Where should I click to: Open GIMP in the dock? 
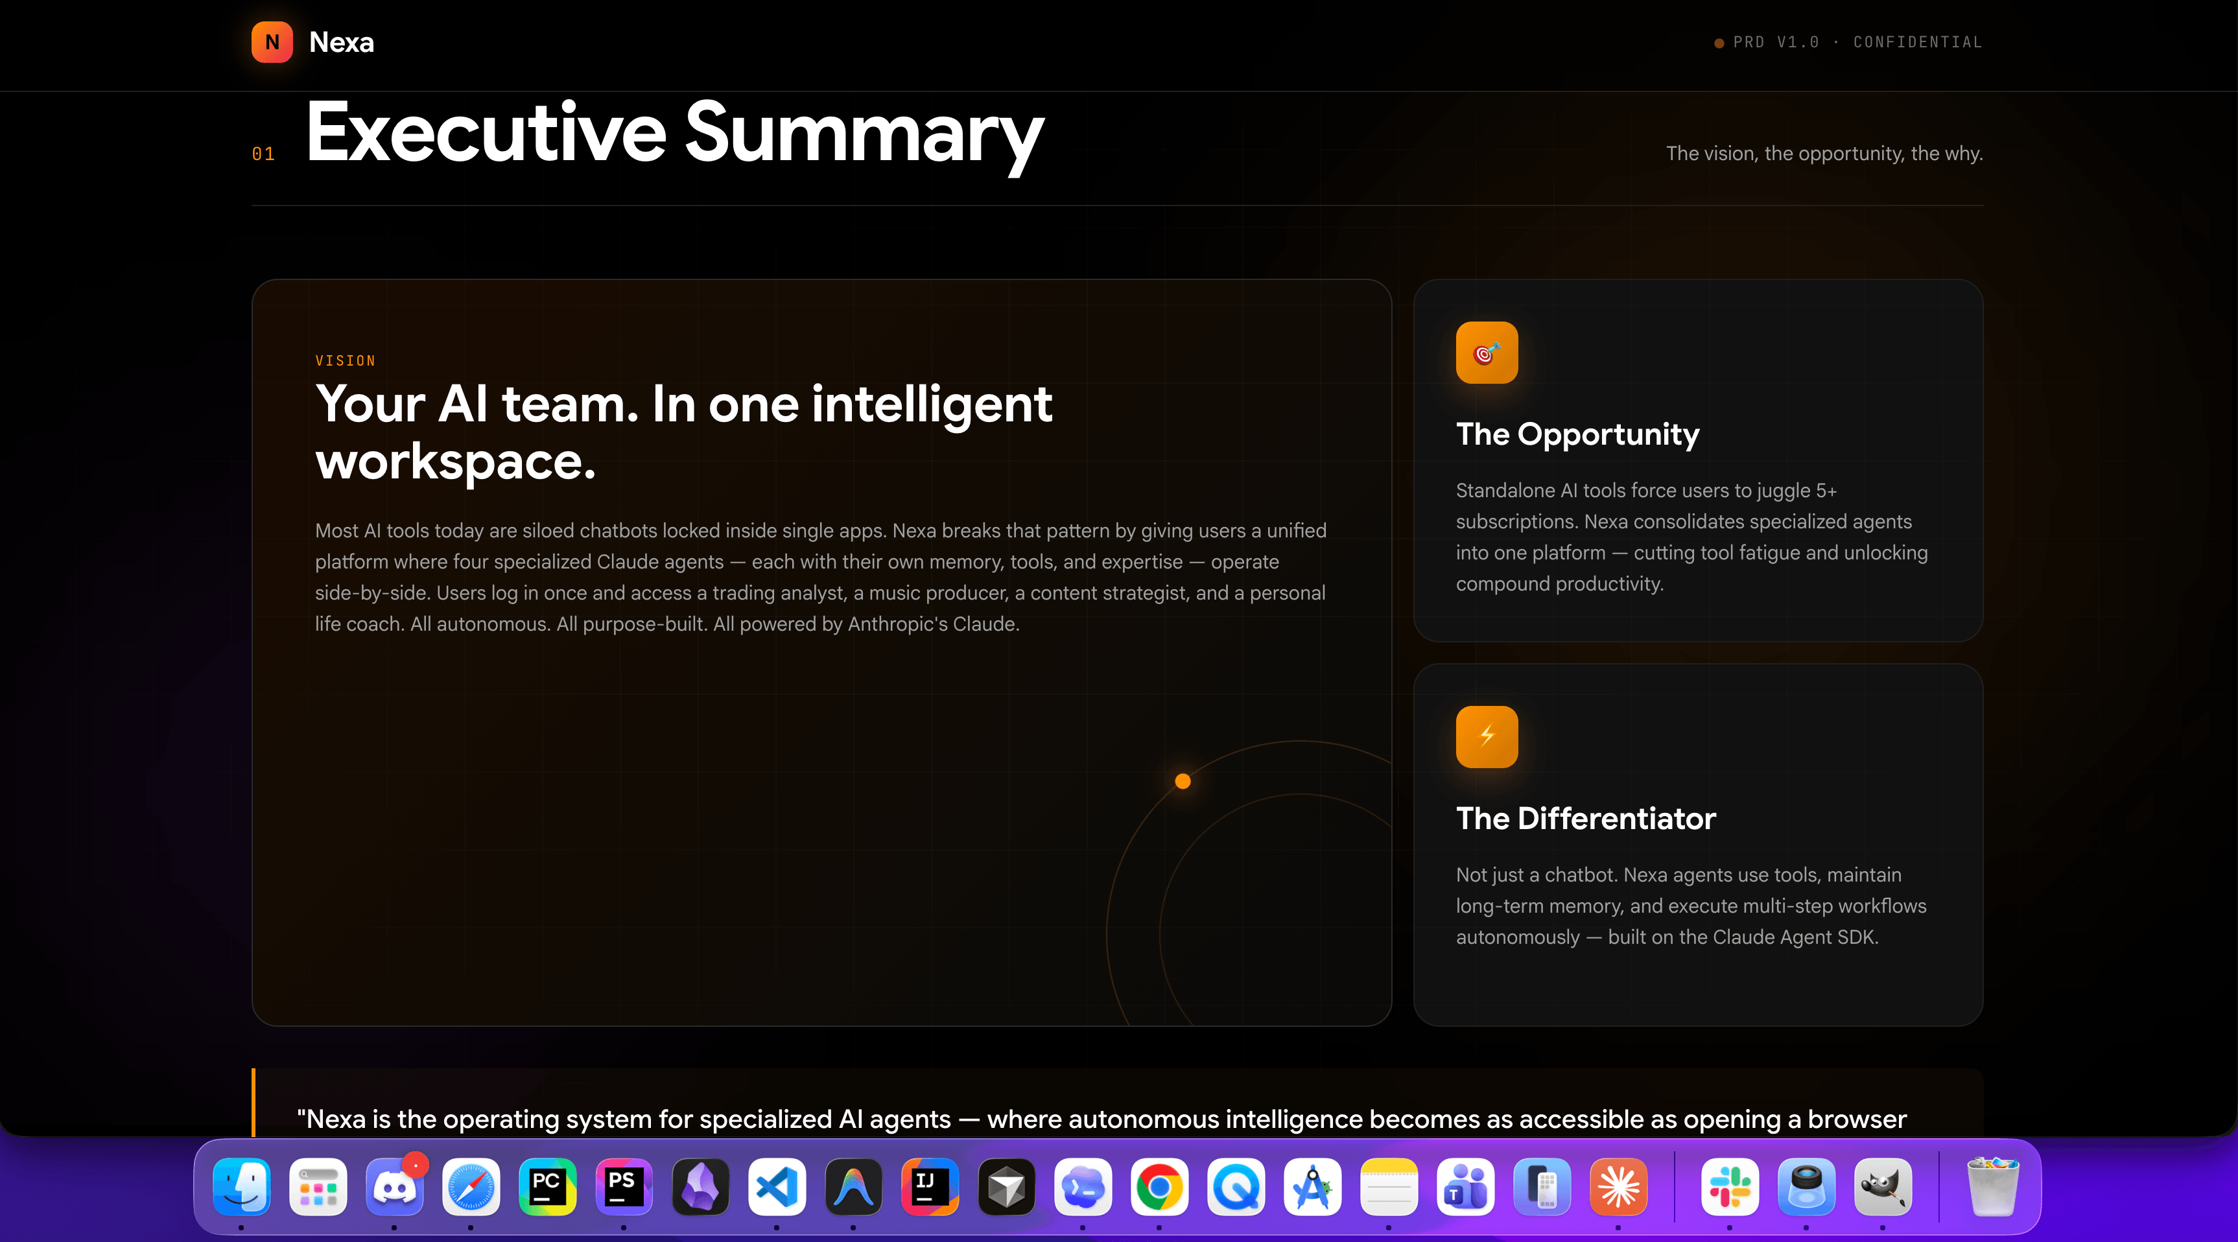(1883, 1186)
